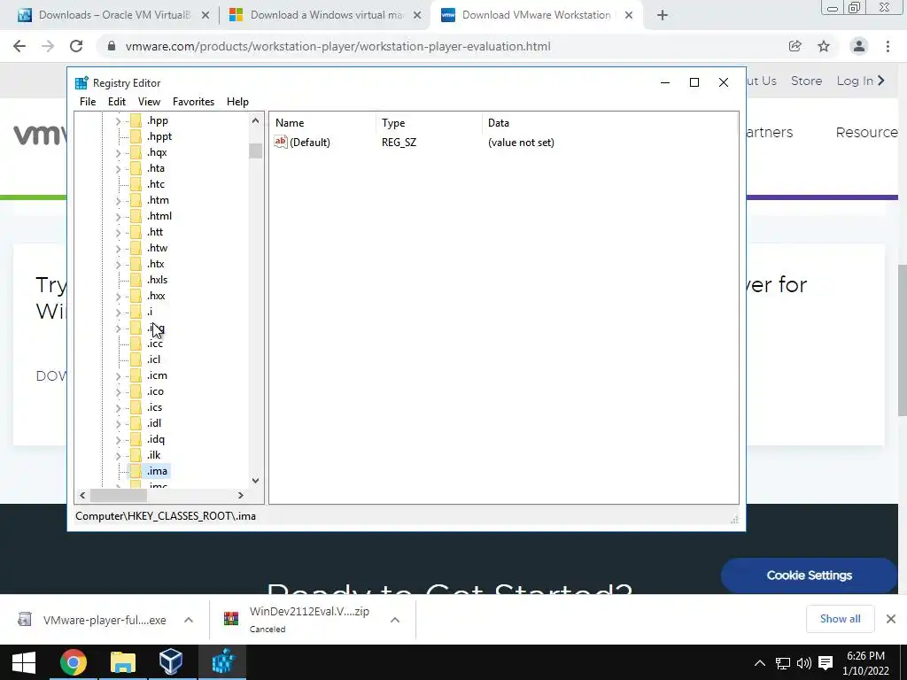Click the REG_SZ type cell
This screenshot has width=907, height=680.
click(x=399, y=143)
